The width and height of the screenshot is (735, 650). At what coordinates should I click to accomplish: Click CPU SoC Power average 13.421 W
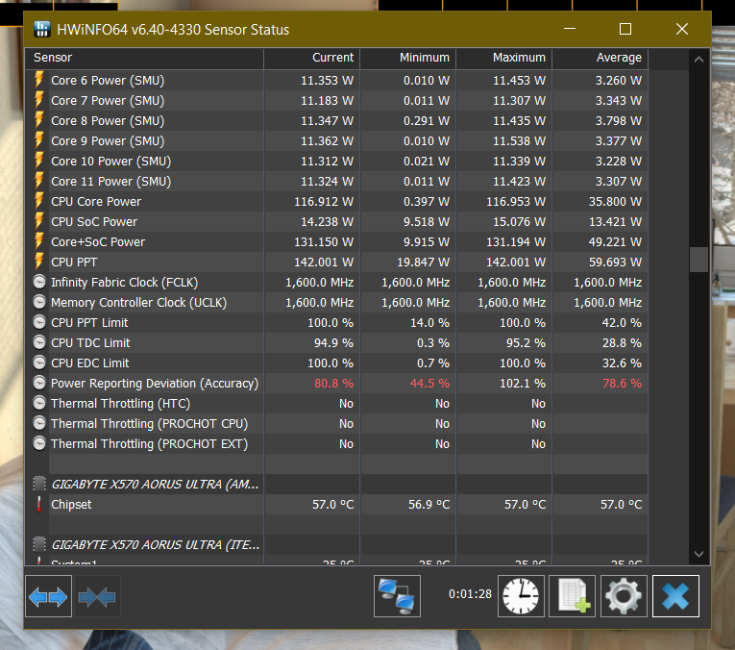[615, 221]
